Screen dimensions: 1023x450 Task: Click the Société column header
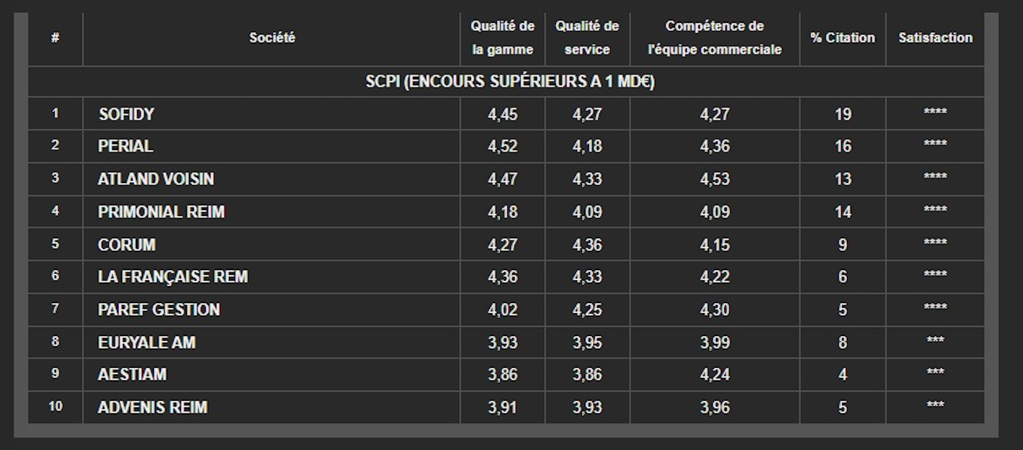pos(272,38)
